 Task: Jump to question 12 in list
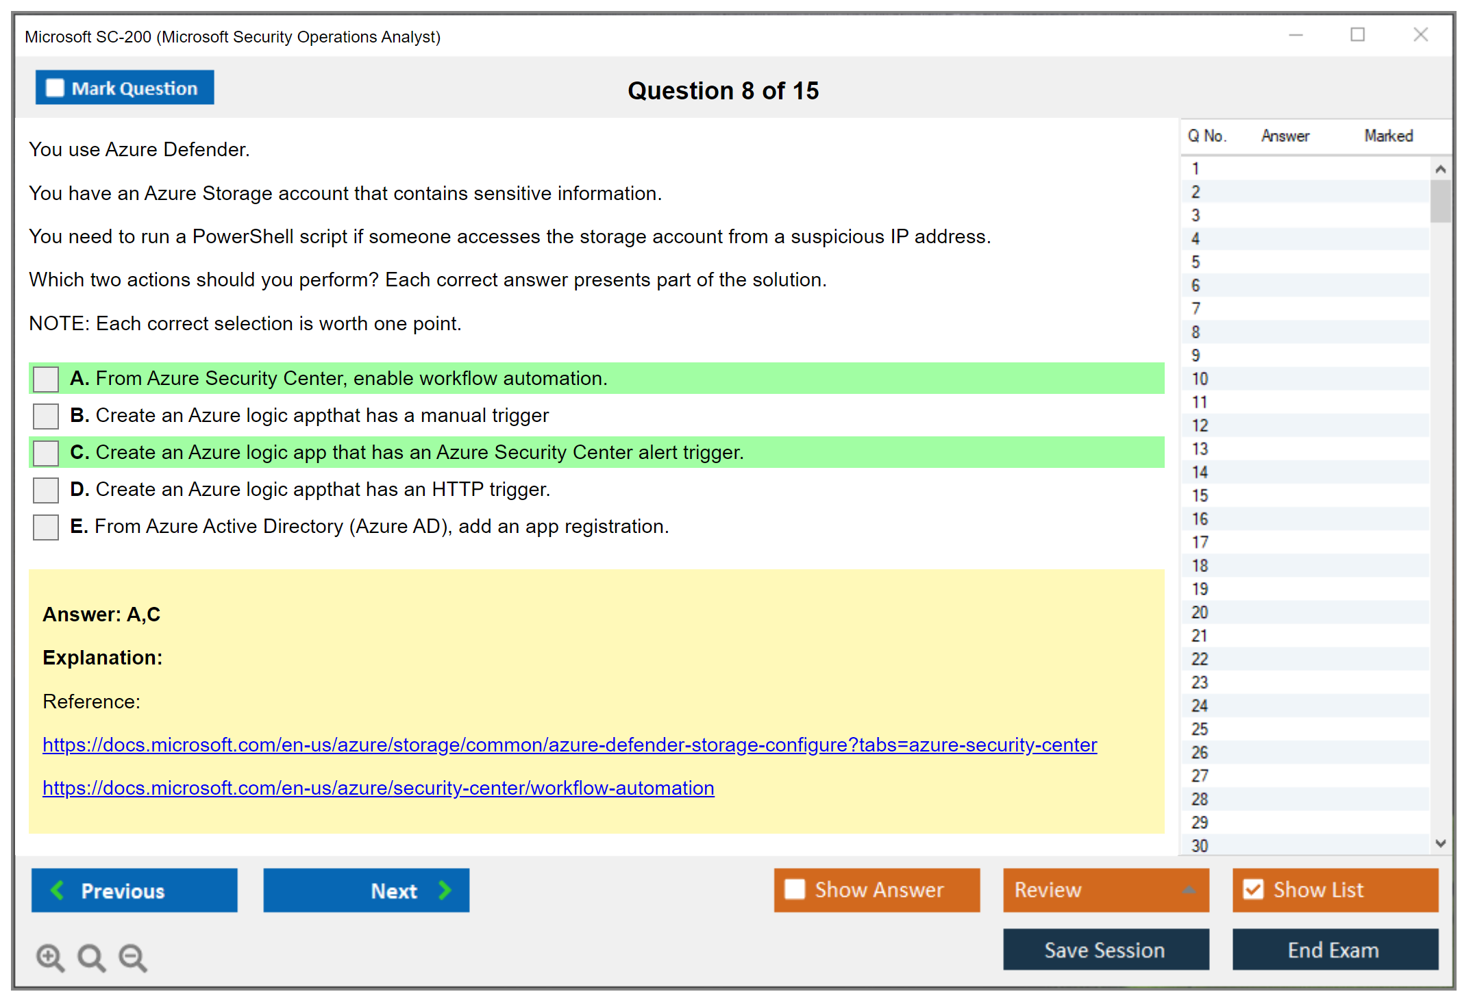(1200, 425)
